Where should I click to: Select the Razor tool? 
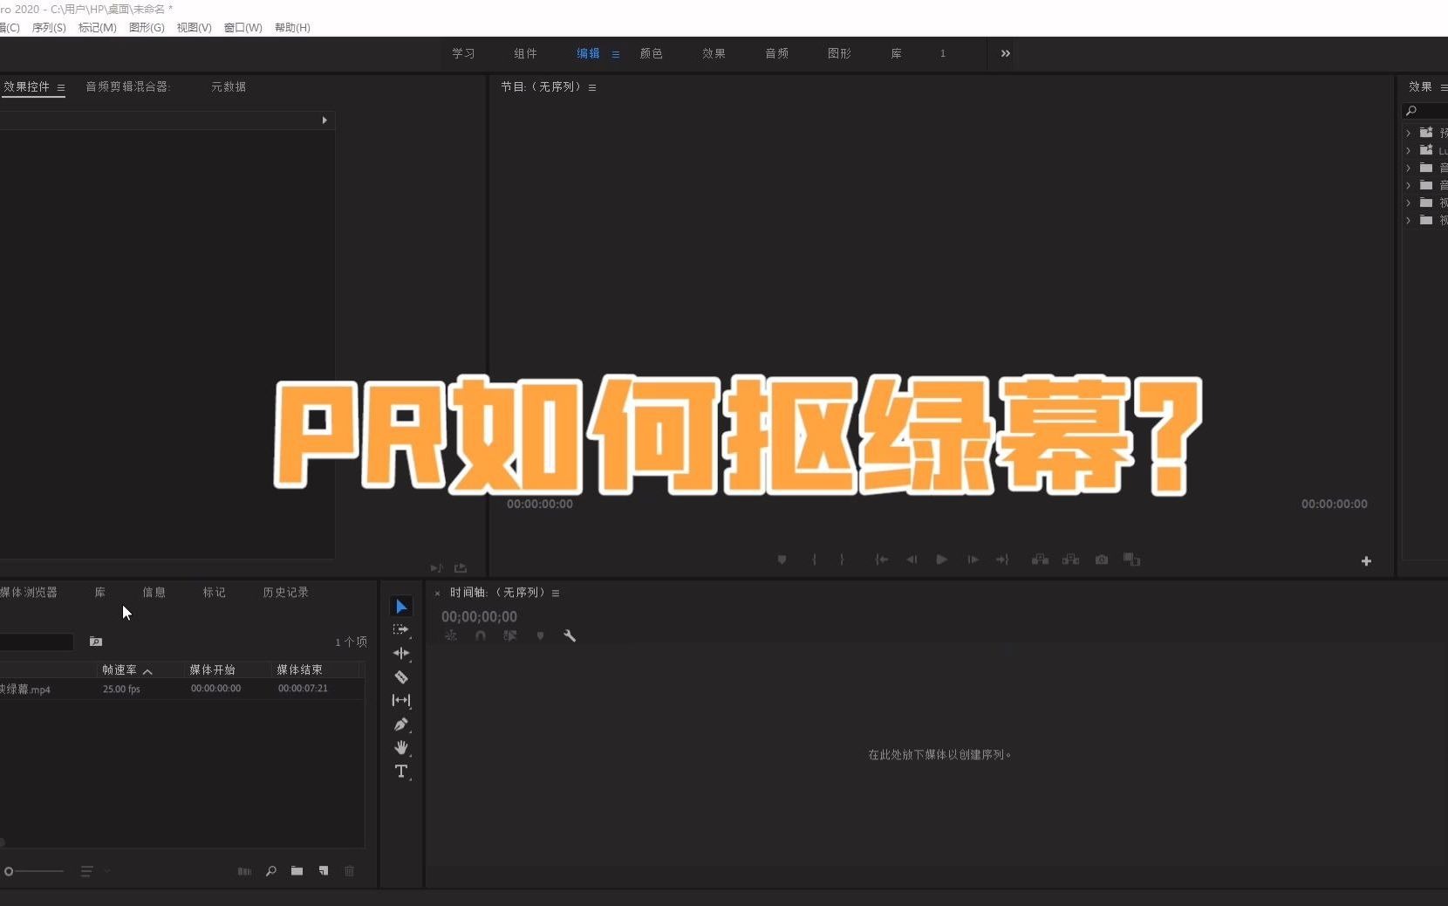[x=401, y=676]
